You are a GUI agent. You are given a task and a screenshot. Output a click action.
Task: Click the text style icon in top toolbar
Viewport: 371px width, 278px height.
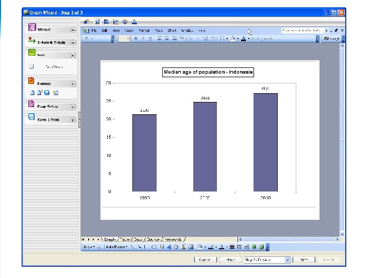click(86, 22)
